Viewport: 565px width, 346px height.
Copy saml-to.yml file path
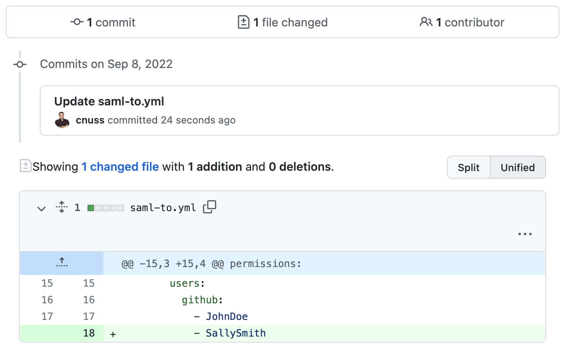209,207
